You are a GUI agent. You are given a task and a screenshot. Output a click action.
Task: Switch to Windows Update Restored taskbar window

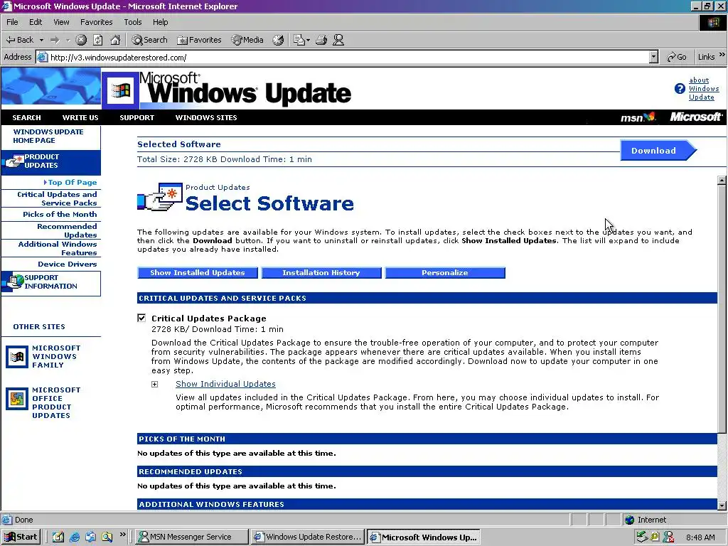[307, 537]
